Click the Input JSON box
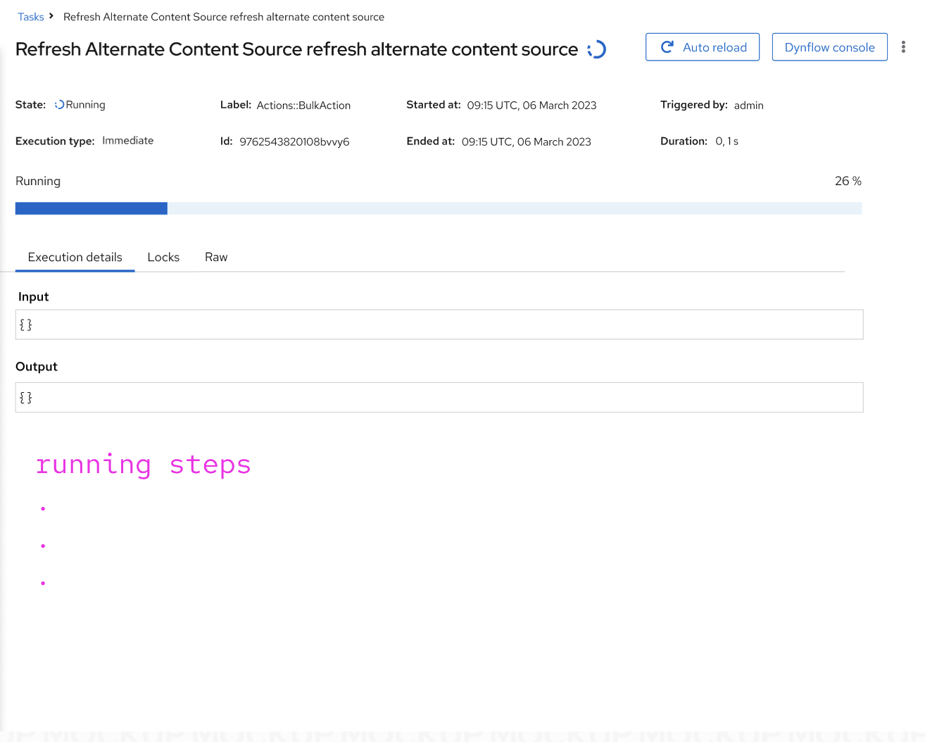The width and height of the screenshot is (925, 742). point(439,325)
